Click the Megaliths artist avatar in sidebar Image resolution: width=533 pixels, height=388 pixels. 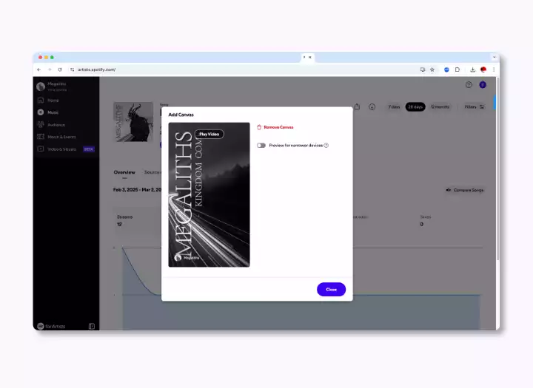tap(41, 86)
